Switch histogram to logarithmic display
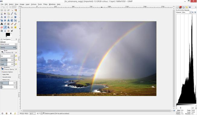The height and width of the screenshot is (115, 197). pyautogui.click(x=195, y=12)
